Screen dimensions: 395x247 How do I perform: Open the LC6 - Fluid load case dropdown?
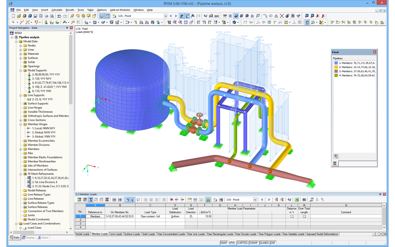[x=165, y=16]
